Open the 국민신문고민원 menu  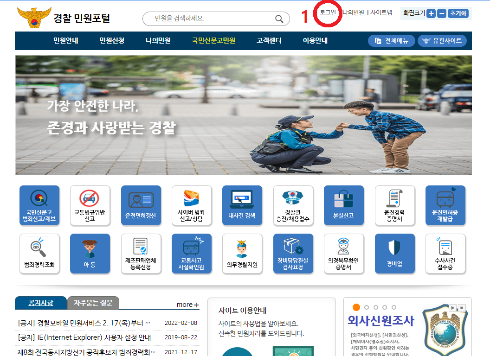(x=214, y=41)
